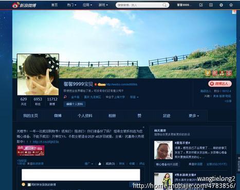Expand the 更多 dropdown in profile tabs

pos(194,116)
